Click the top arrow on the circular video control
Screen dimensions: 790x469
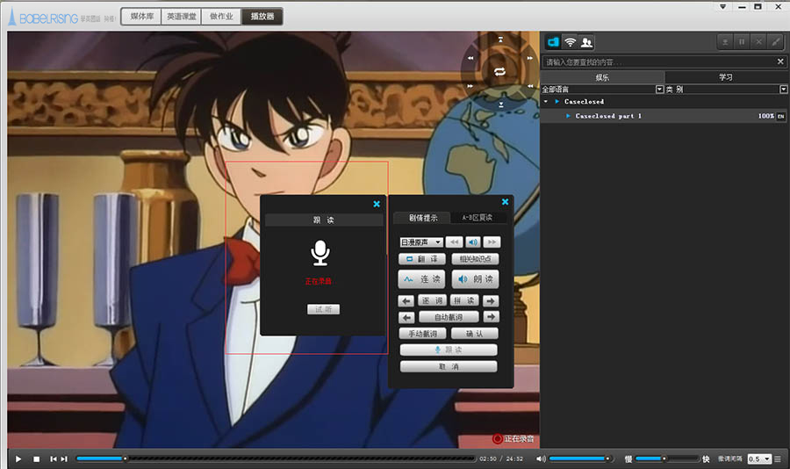point(500,39)
